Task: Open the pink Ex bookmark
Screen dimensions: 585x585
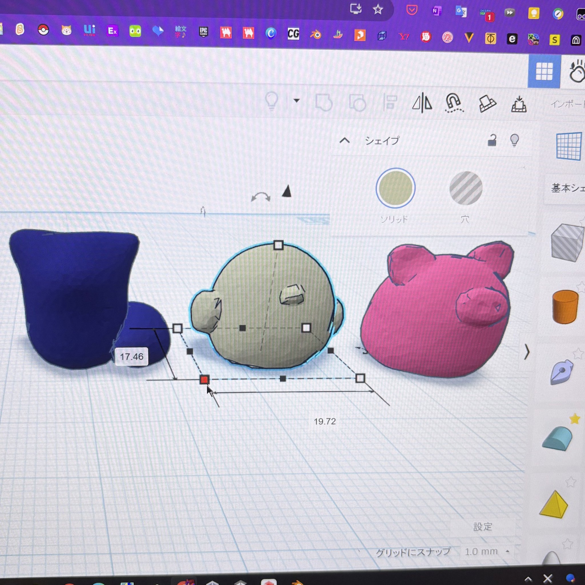Action: point(112,31)
